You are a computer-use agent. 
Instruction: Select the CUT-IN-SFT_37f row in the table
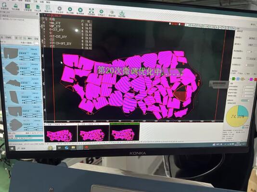coord(67,44)
